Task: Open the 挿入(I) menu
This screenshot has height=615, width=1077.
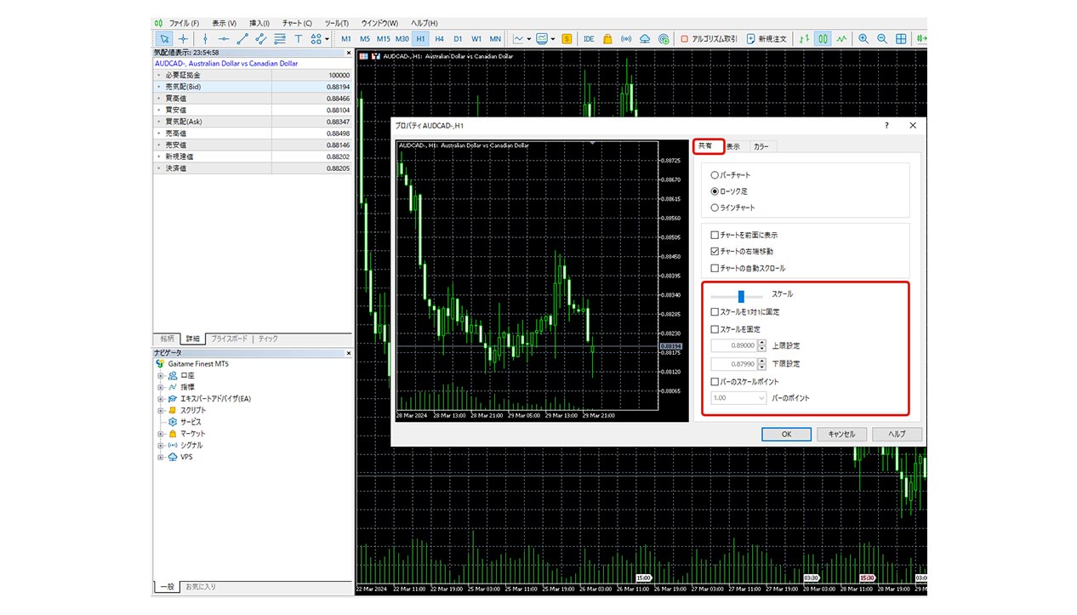Action: coord(259,23)
